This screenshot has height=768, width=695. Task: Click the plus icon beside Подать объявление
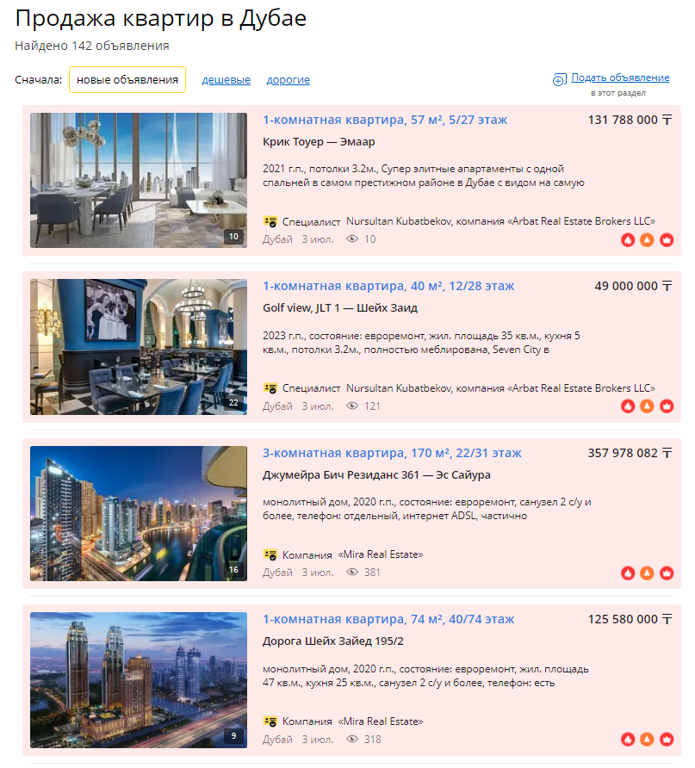(559, 80)
